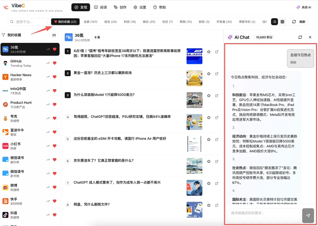Select the 科技 (18) category tab

[130, 22]
